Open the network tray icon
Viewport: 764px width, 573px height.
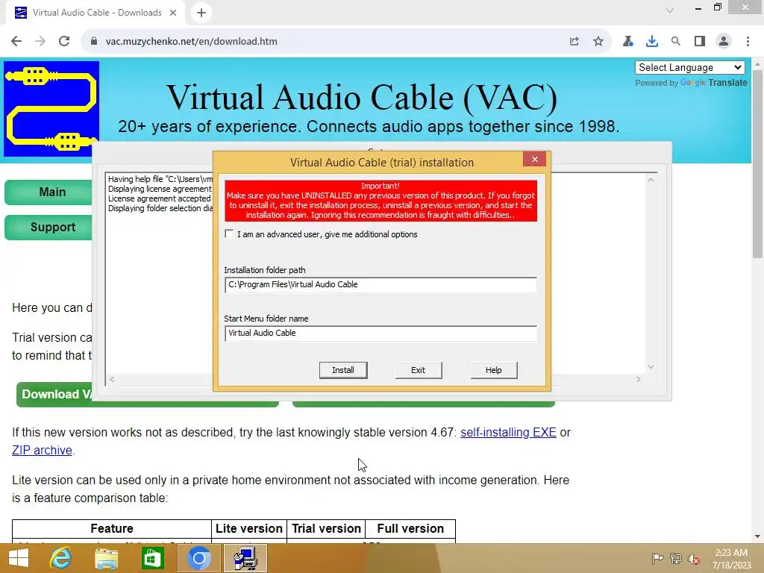[x=676, y=559]
